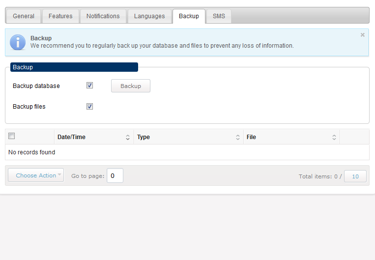Viewport: 375px width, 260px height.
Task: Click the Date/Time column header
Action: [94, 137]
